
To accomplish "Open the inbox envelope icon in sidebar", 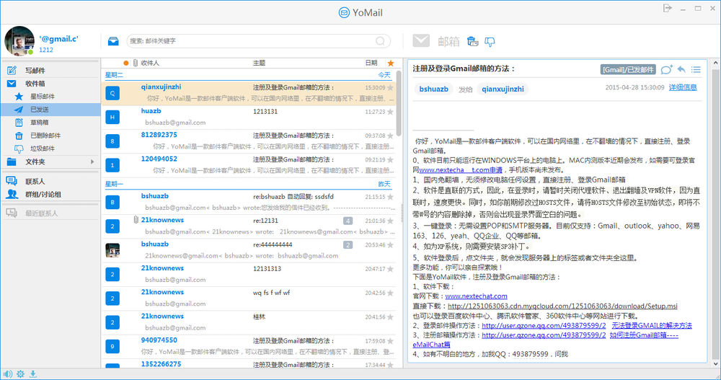I will [x=12, y=83].
